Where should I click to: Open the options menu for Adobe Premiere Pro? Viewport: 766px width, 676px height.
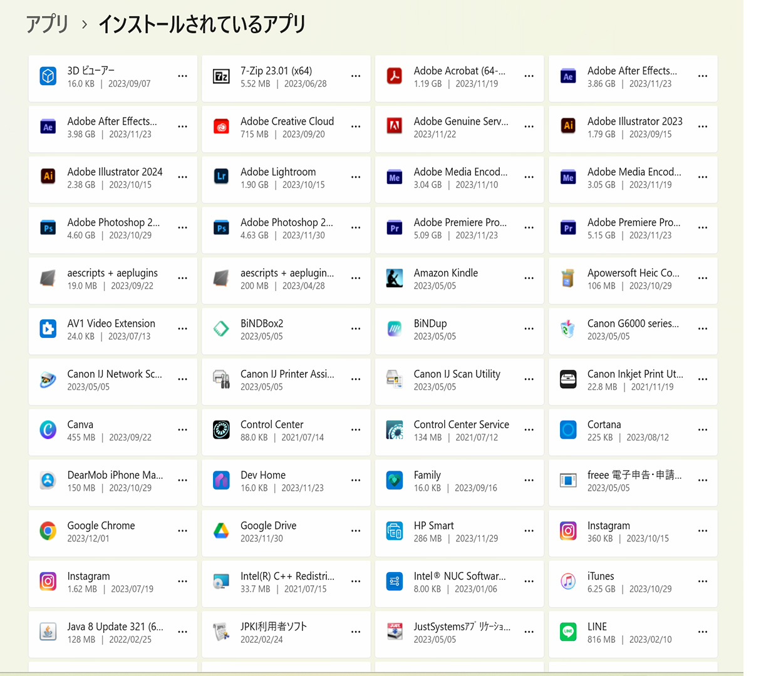point(529,228)
